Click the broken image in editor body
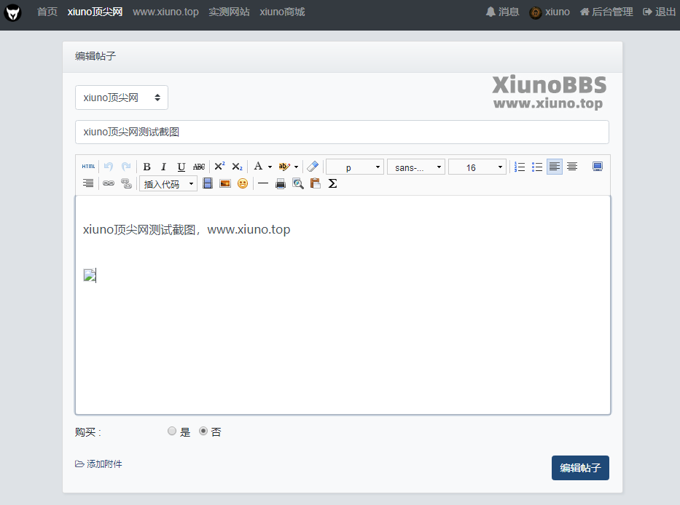680x505 pixels. pos(90,275)
